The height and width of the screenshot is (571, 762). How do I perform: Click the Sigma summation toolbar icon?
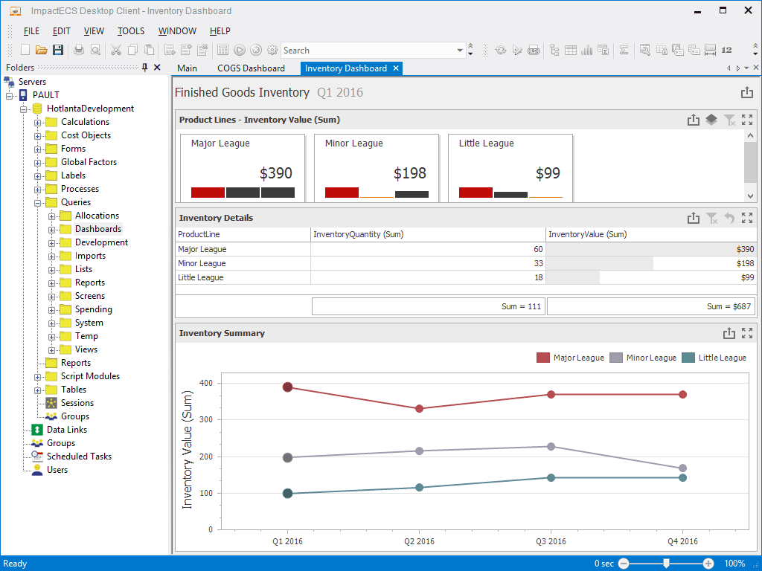(624, 50)
